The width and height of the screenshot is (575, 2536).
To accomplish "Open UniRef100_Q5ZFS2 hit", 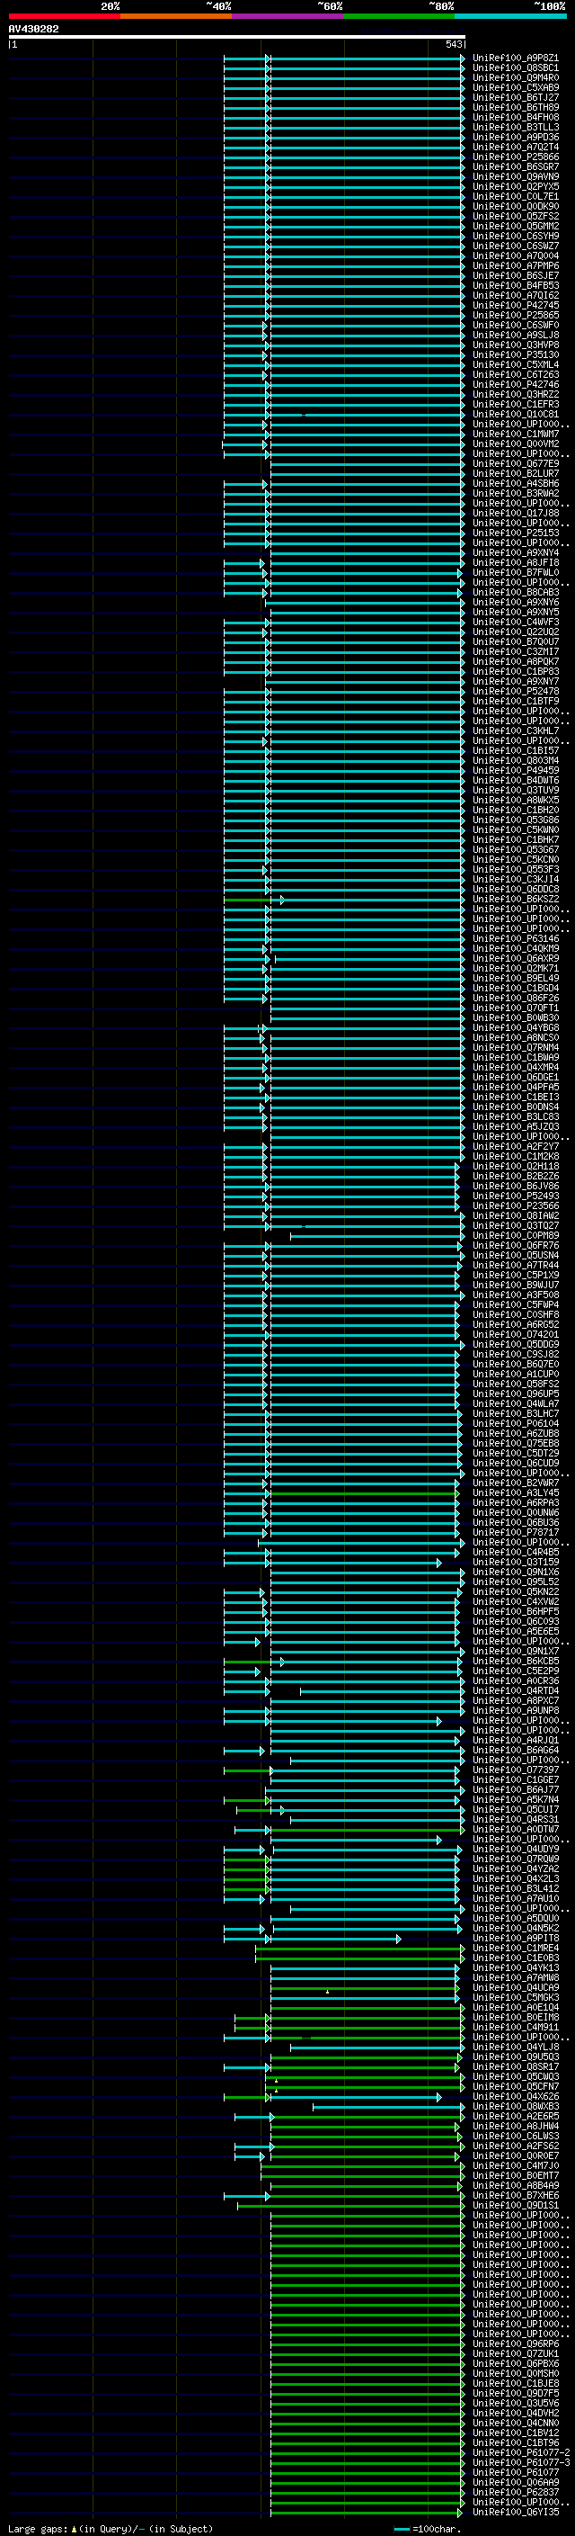I will 516,217.
